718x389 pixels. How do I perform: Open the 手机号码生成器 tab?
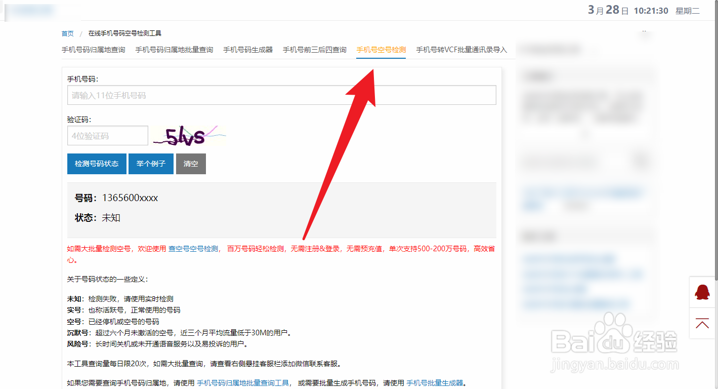[x=248, y=50]
